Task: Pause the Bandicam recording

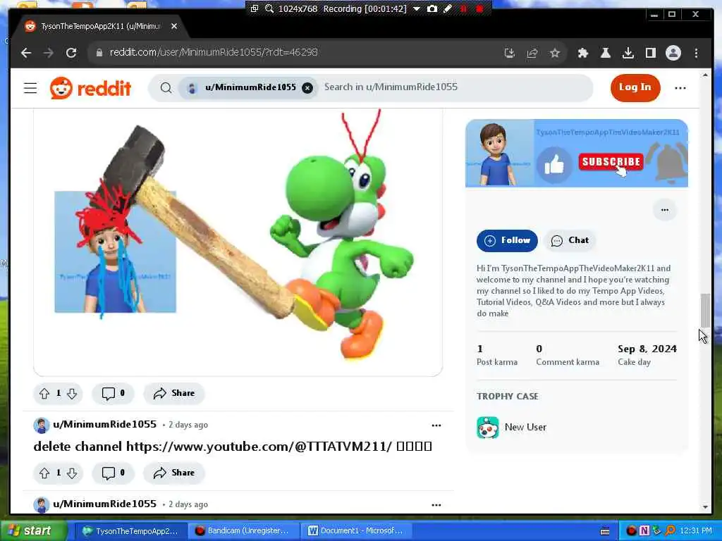Action: point(464,8)
